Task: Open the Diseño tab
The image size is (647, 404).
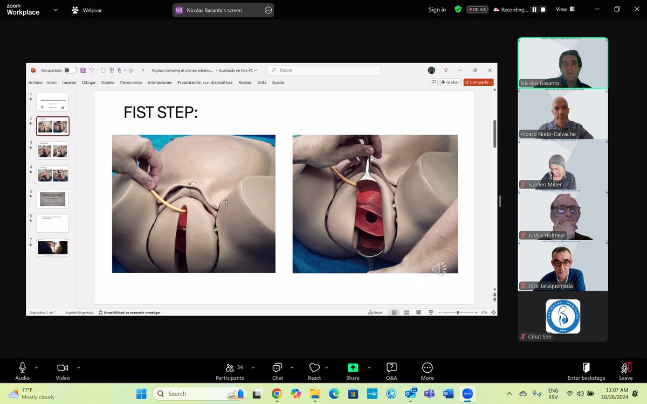Action: [x=107, y=82]
